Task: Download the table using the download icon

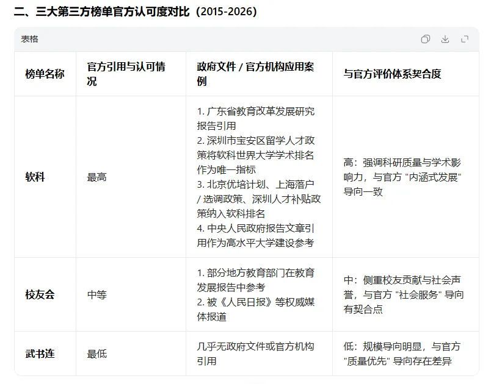Action: coord(445,39)
